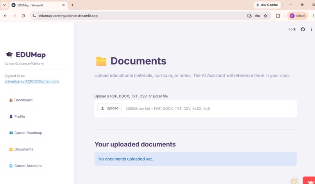Click the browser back arrow
Screen dimensions: 315x184
point(5,16)
